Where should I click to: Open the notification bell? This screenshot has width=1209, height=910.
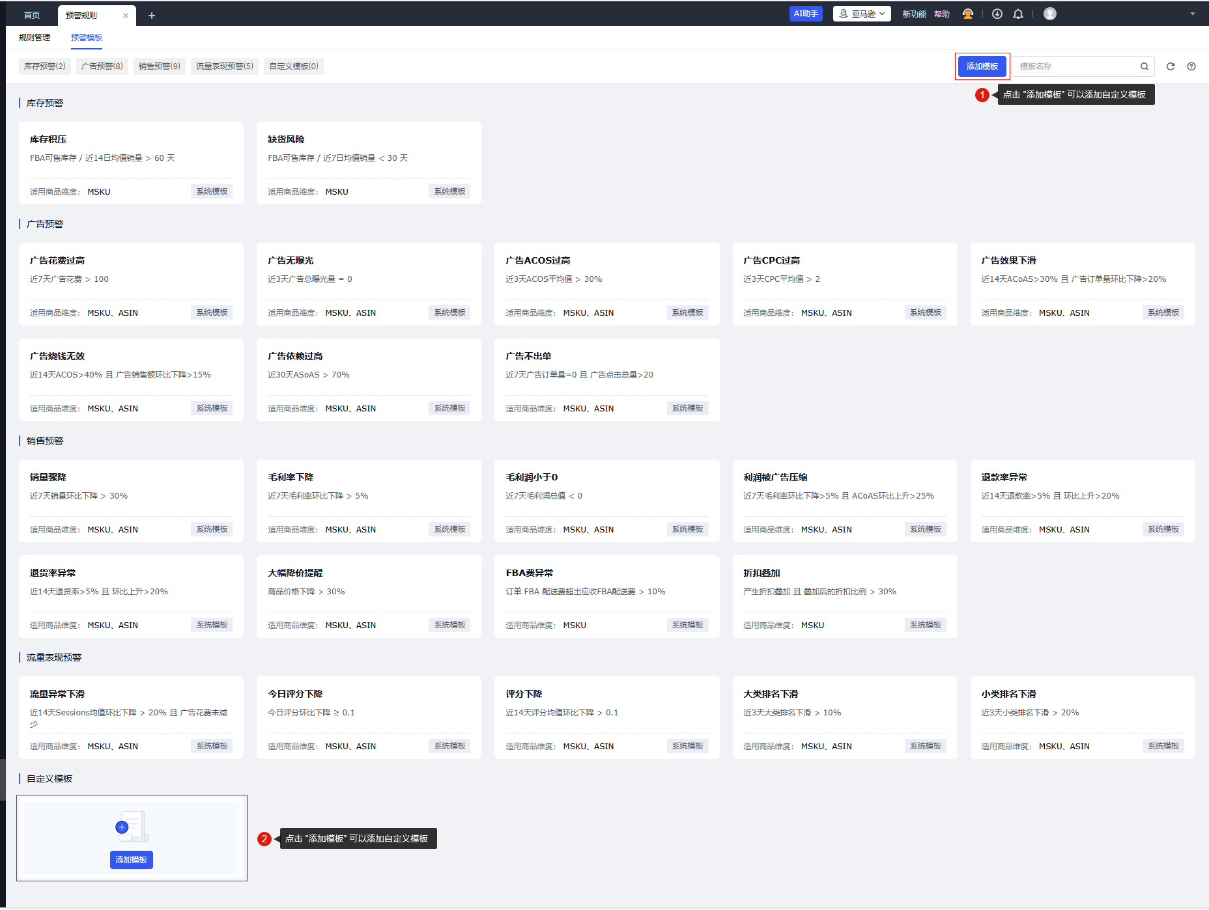point(1018,14)
